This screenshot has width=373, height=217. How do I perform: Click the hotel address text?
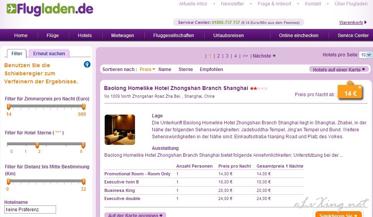click(159, 96)
